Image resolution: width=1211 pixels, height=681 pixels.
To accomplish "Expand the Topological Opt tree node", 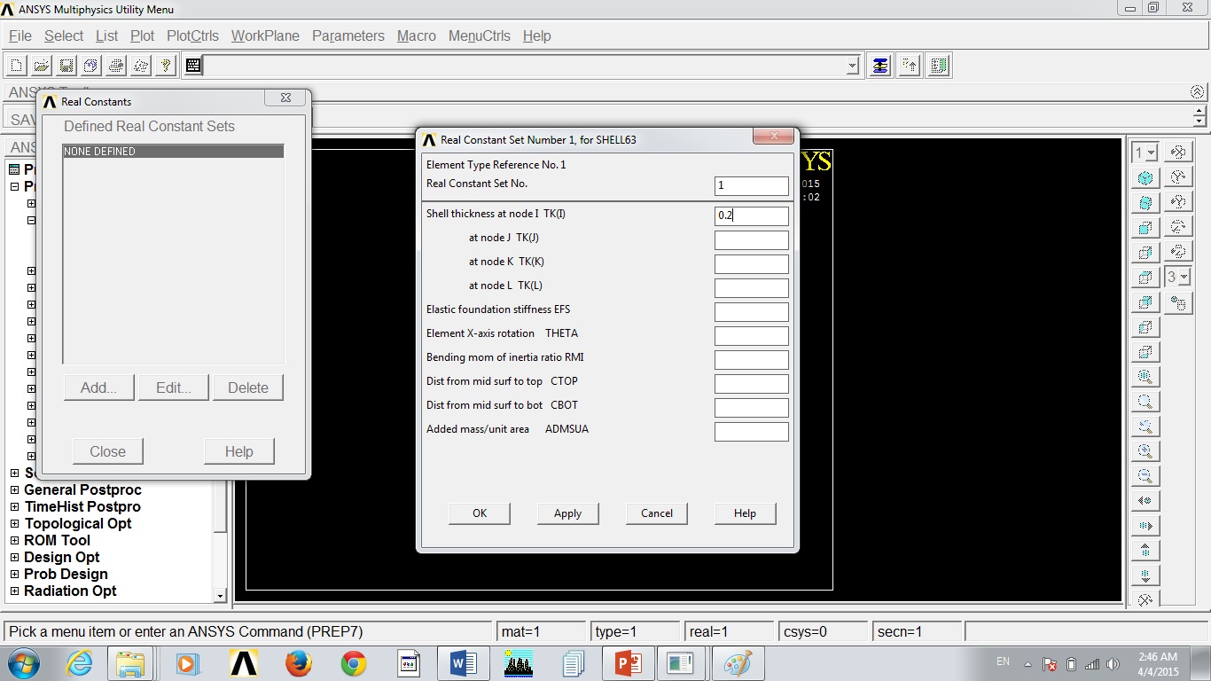I will click(15, 524).
